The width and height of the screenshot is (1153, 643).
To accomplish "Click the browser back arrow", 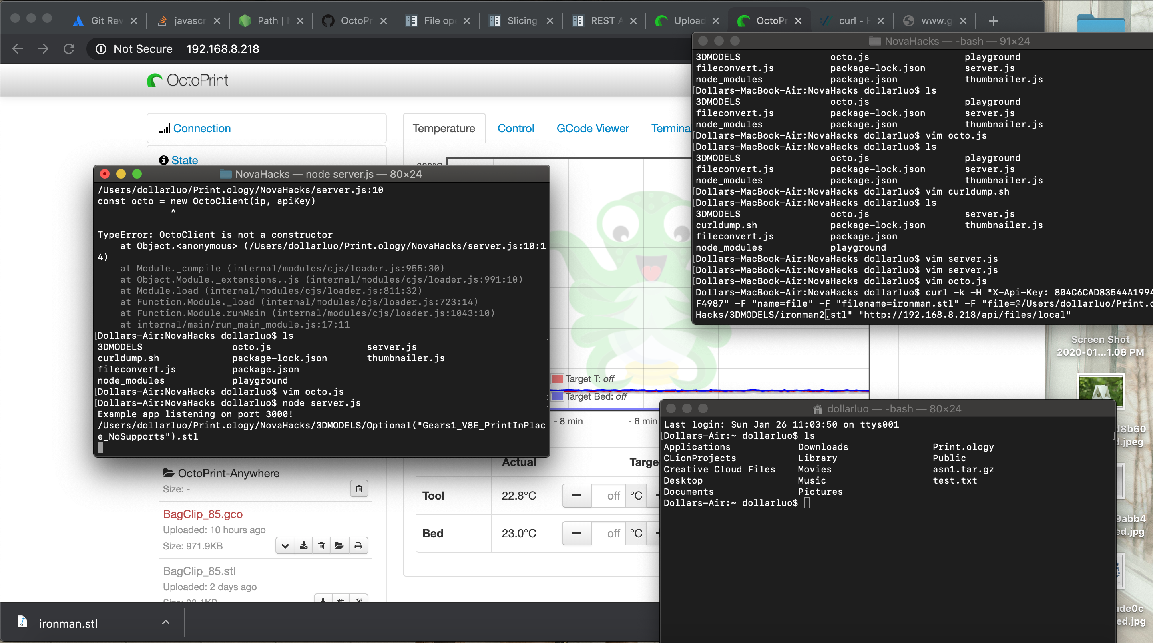I will click(18, 49).
